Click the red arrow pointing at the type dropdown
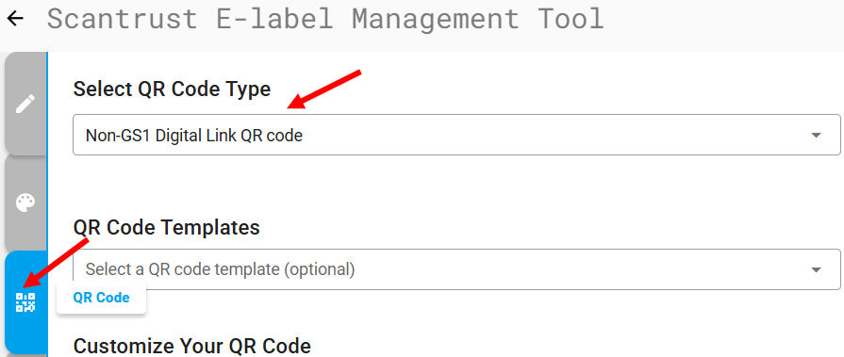The height and width of the screenshot is (357, 844). click(x=324, y=89)
